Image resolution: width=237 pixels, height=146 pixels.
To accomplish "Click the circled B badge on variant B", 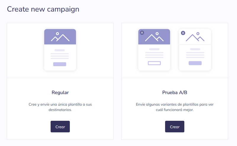I will click(183, 33).
